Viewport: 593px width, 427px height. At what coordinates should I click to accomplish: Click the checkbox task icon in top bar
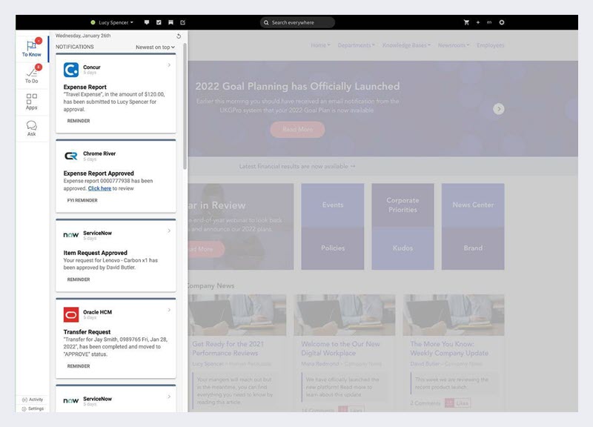[x=159, y=22]
